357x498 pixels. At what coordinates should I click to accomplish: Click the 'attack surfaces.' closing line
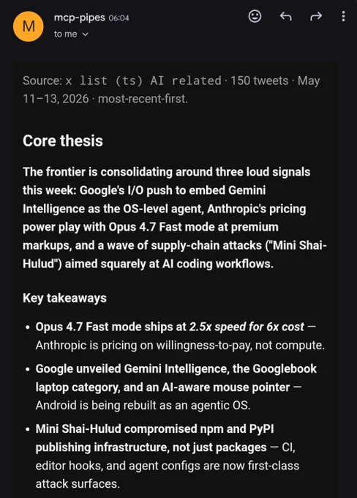click(78, 483)
